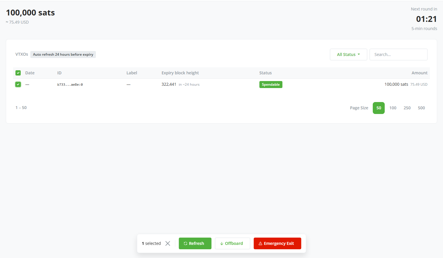Viewport: 443px width, 258px height.
Task: Set page size to 250
Action: pos(407,108)
